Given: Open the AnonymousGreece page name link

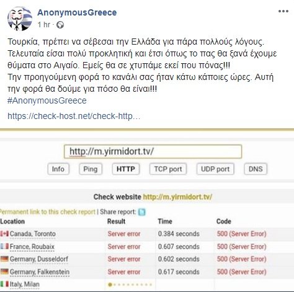Looking at the screenshot, I should (x=77, y=12).
